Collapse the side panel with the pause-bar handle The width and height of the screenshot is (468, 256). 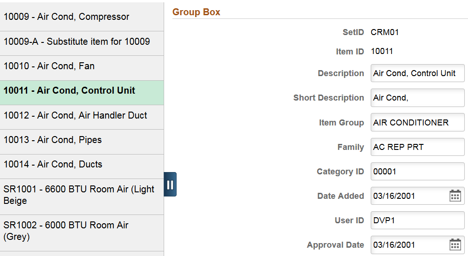click(x=170, y=185)
